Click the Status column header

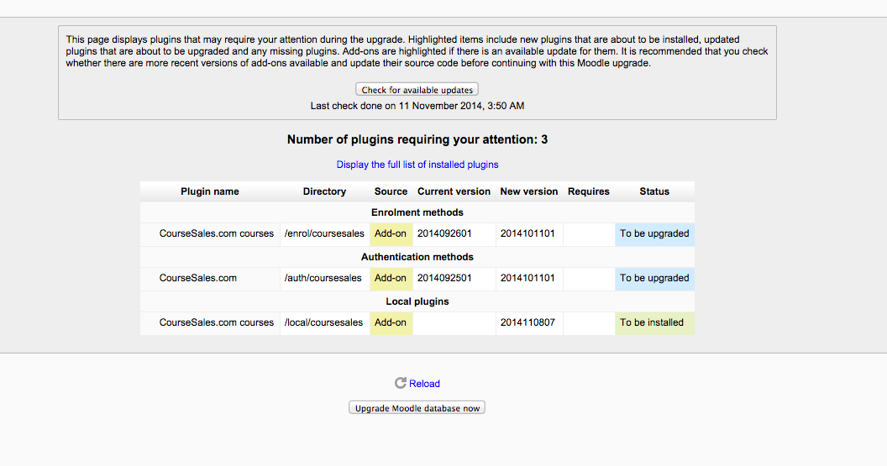pos(654,191)
